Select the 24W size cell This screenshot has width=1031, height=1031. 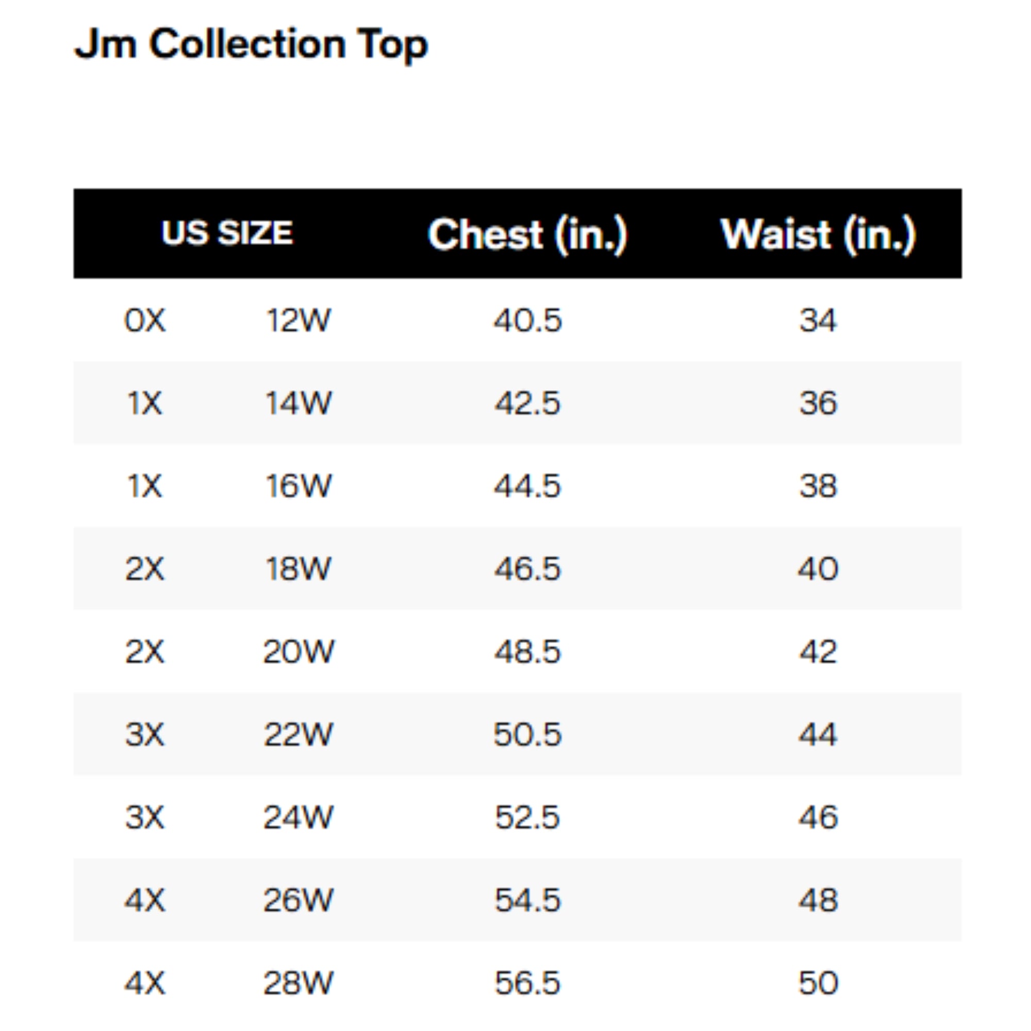tap(298, 817)
